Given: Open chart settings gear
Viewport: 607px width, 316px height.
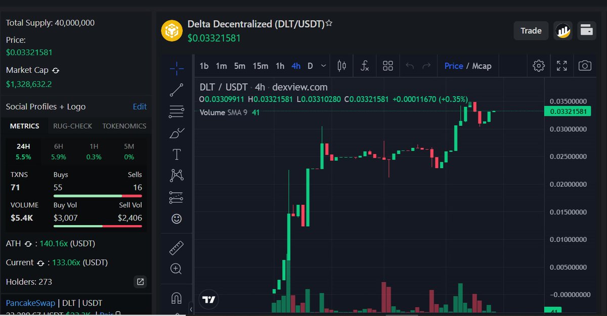Looking at the screenshot, I should click(x=539, y=66).
